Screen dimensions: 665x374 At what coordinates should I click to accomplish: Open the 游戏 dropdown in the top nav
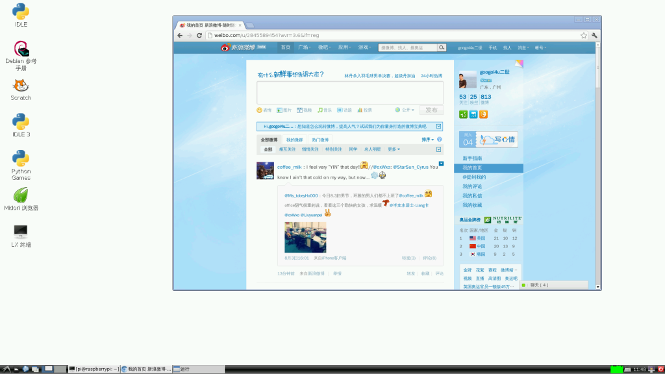click(364, 47)
